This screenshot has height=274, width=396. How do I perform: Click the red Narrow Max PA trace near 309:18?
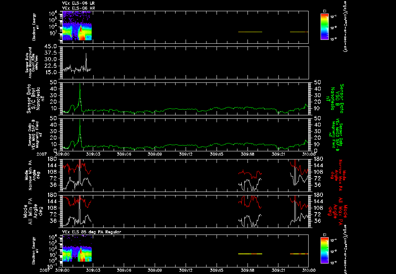coord(250,173)
